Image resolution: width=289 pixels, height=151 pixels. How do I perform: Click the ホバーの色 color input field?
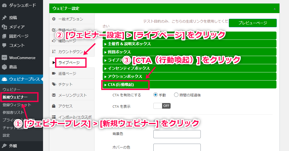177,147
